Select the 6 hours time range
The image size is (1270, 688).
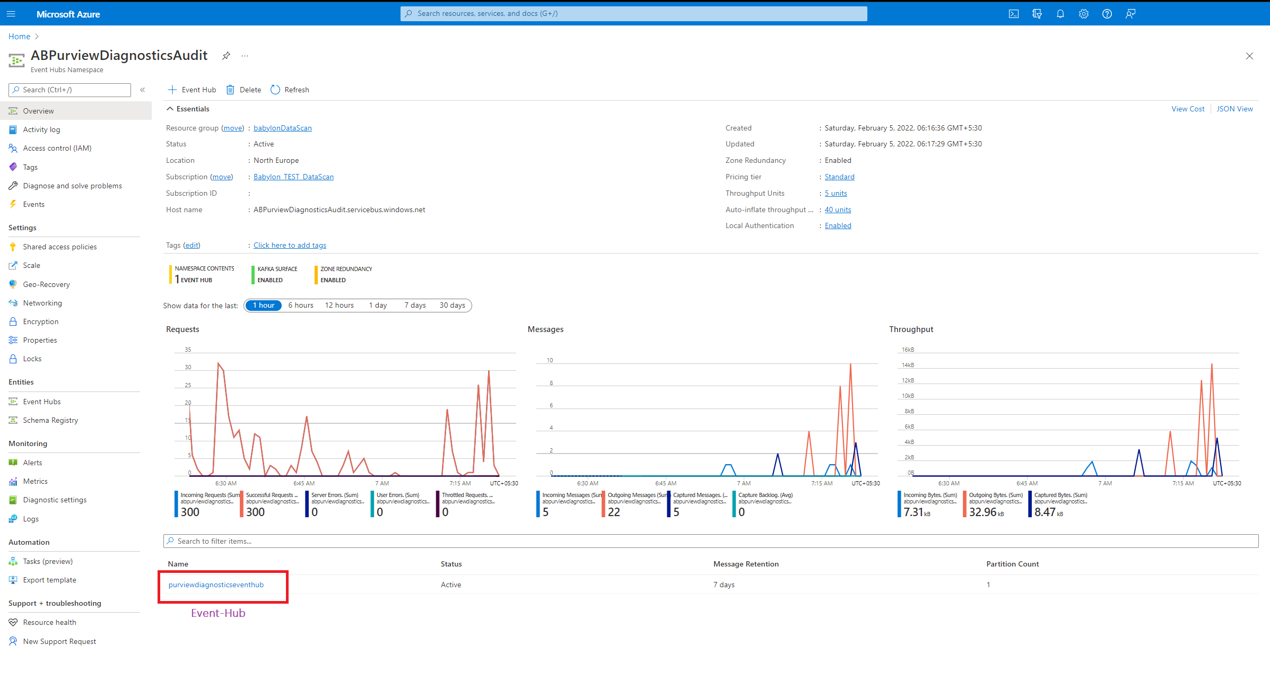pos(300,305)
